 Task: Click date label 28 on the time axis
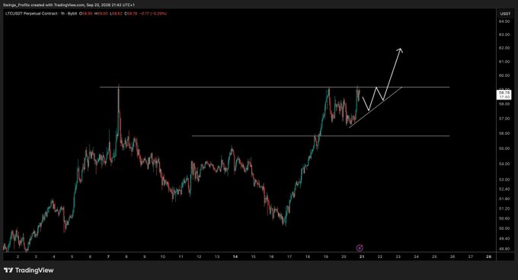489,256
